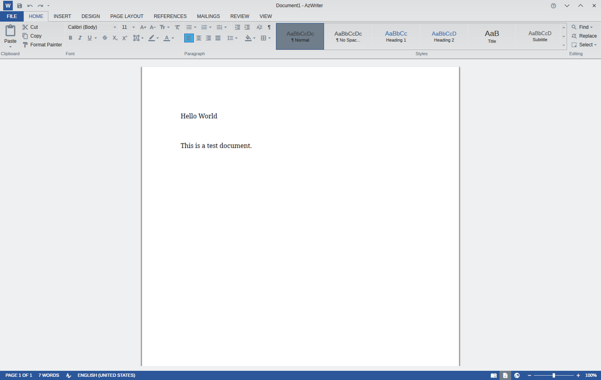Toggle Superscript formatting
601x380 pixels.
(x=124, y=38)
